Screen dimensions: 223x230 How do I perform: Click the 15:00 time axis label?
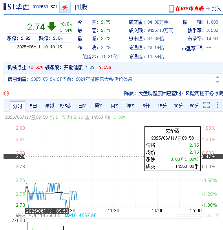196,211
